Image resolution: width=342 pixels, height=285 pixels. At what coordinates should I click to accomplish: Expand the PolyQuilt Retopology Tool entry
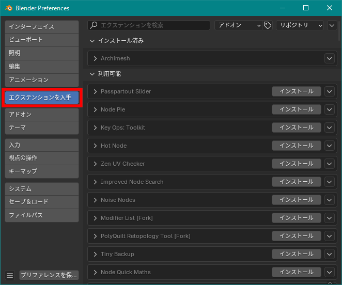pyautogui.click(x=95, y=236)
